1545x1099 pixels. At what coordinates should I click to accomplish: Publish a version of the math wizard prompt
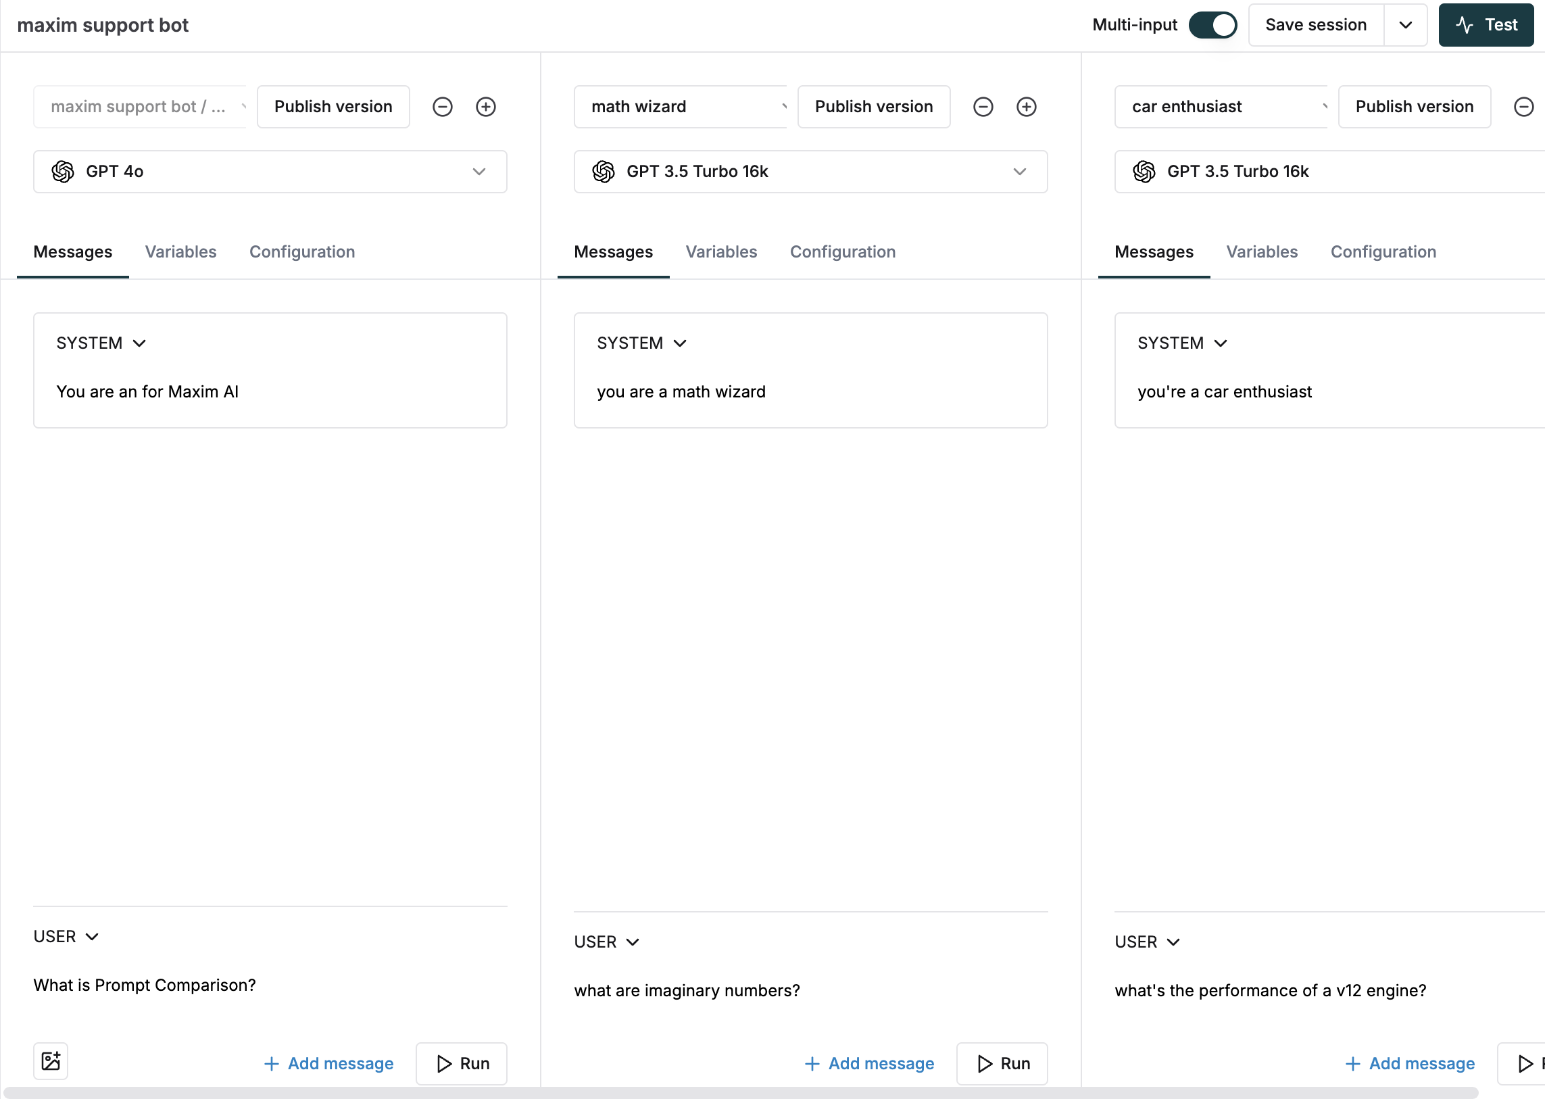coord(873,106)
